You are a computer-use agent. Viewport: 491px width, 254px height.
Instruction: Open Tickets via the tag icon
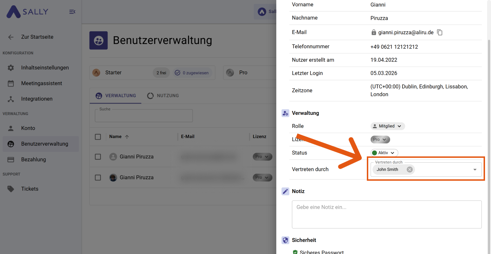point(10,189)
